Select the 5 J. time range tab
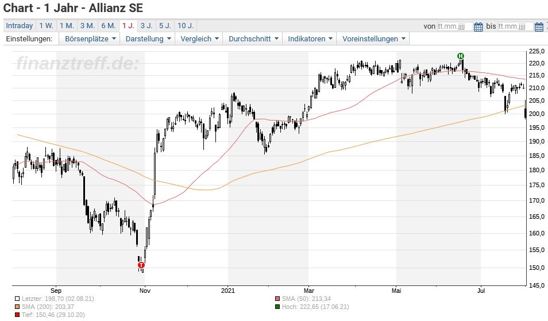The image size is (548, 321). tap(165, 25)
